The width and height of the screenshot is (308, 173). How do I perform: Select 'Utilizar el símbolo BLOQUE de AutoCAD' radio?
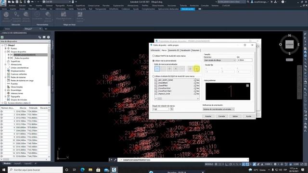154,76
